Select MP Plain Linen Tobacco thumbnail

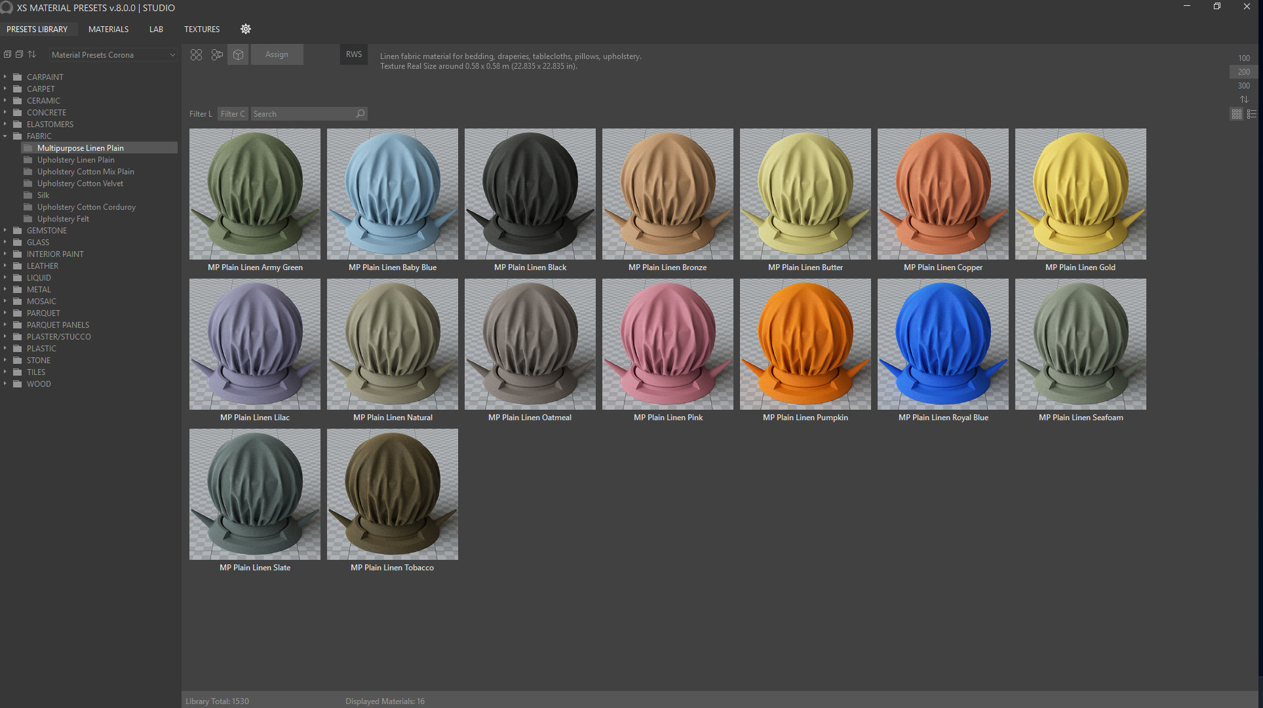[393, 494]
